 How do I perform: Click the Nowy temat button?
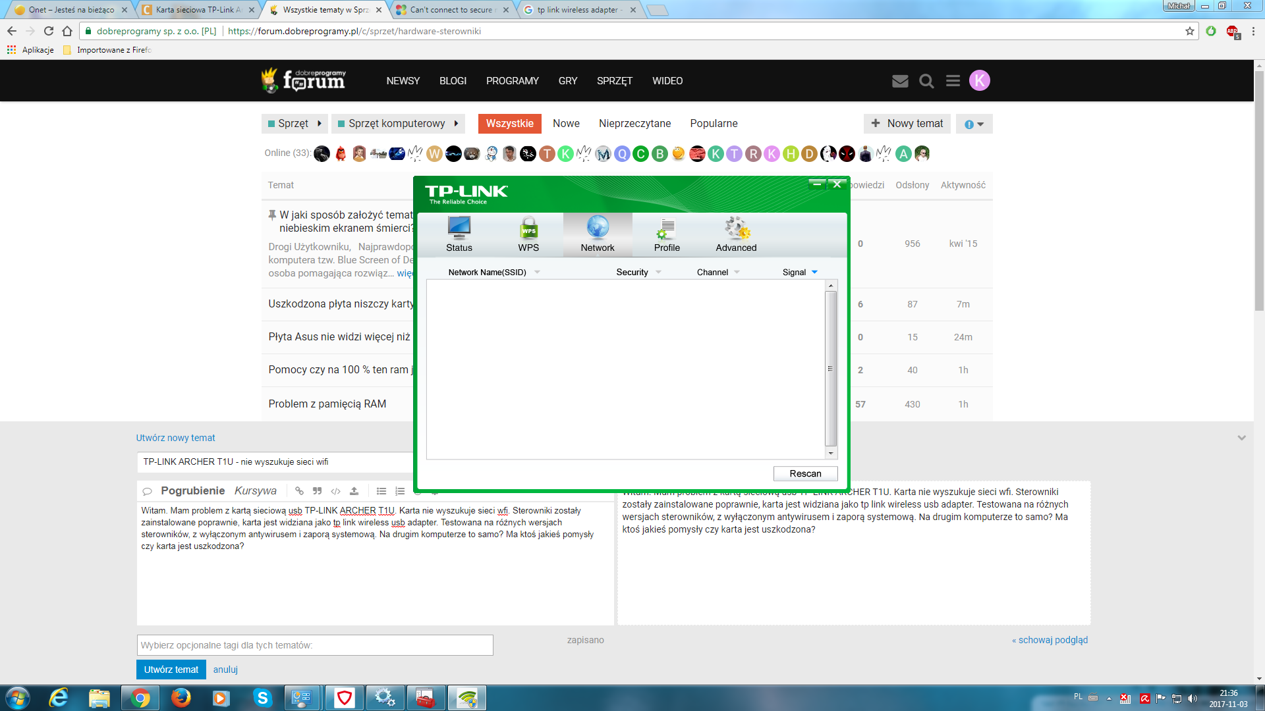click(x=907, y=124)
